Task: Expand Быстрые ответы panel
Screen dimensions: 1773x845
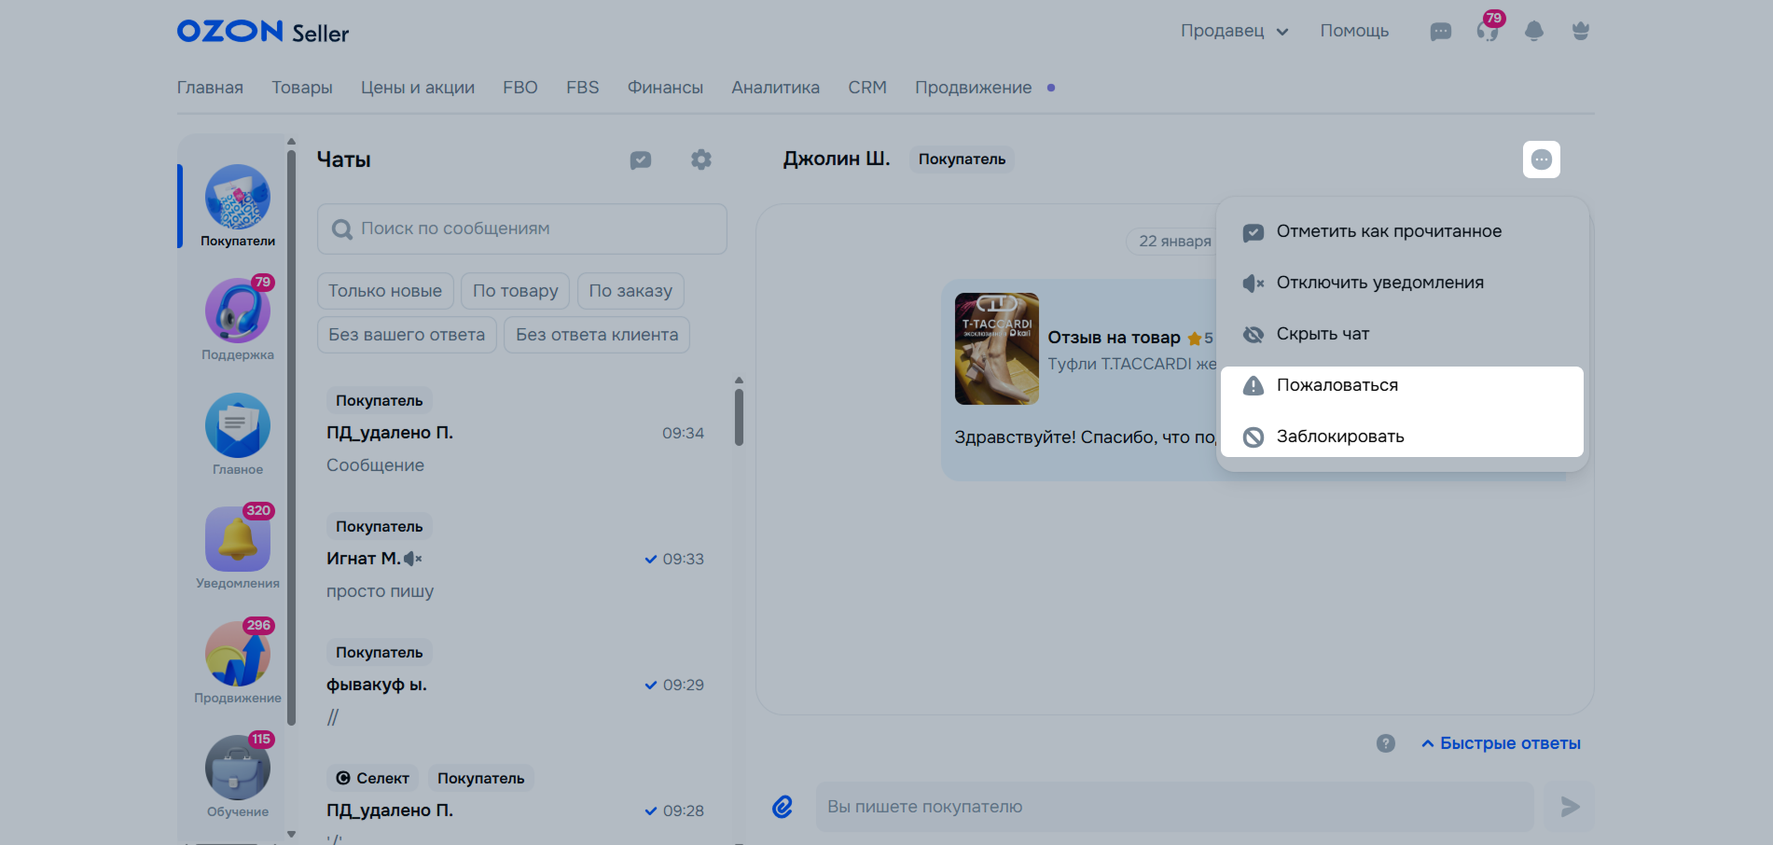Action: tap(1501, 743)
